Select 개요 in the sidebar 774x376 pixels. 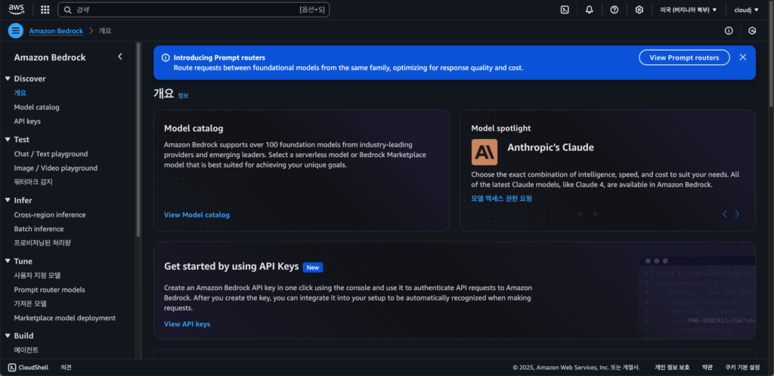tap(20, 93)
